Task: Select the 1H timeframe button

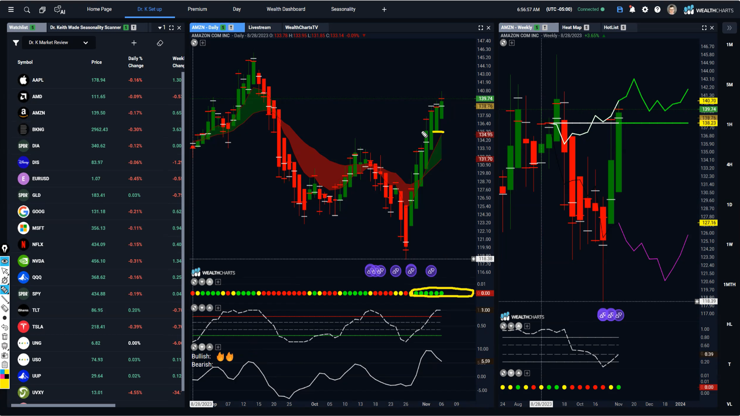Action: 729,124
